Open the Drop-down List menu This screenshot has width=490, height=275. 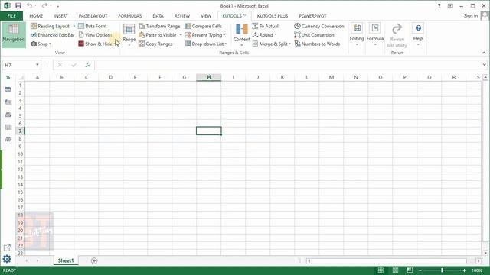[x=206, y=44]
